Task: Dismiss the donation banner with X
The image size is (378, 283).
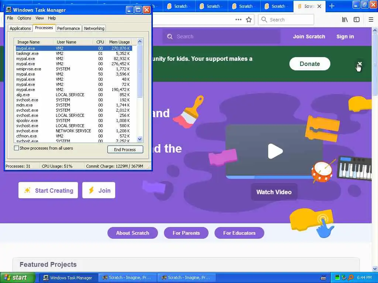Action: [x=360, y=64]
